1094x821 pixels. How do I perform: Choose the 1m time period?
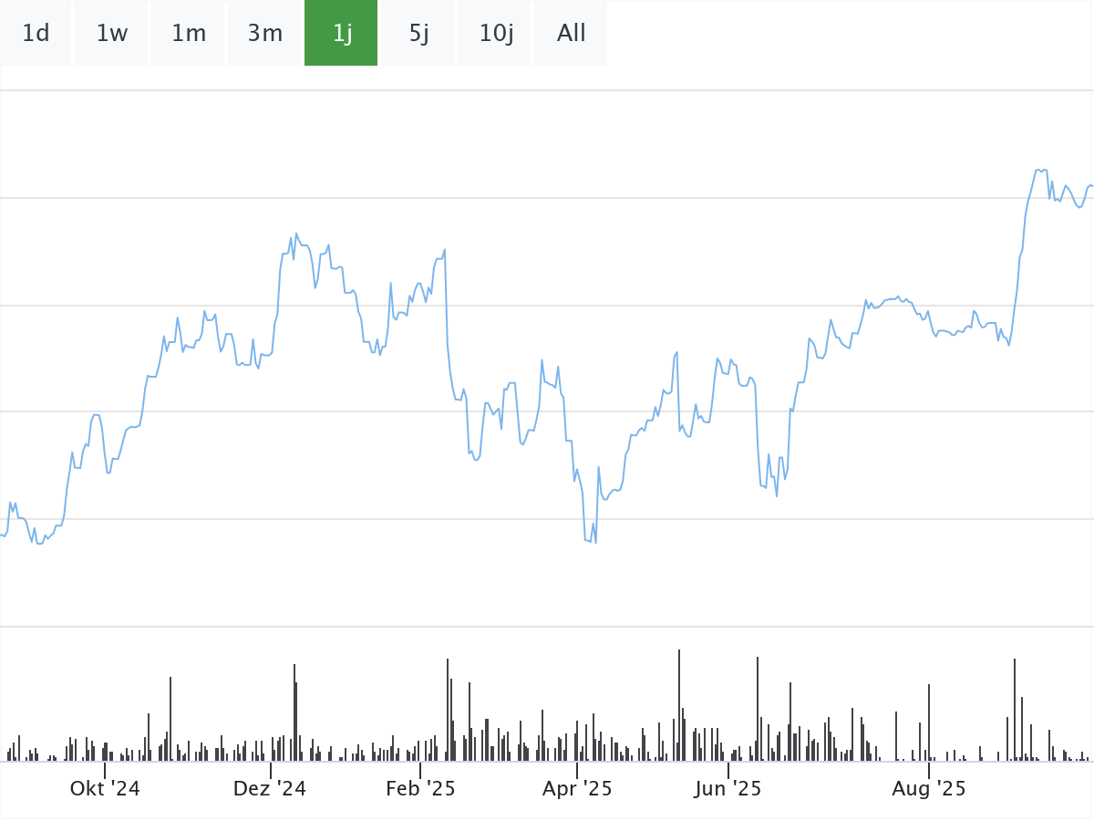[x=189, y=34]
